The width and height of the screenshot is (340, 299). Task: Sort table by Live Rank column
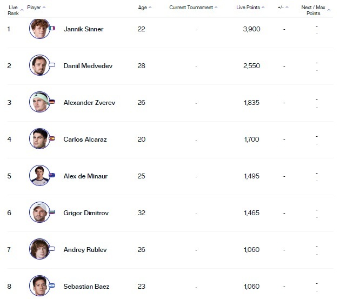pos(14,10)
